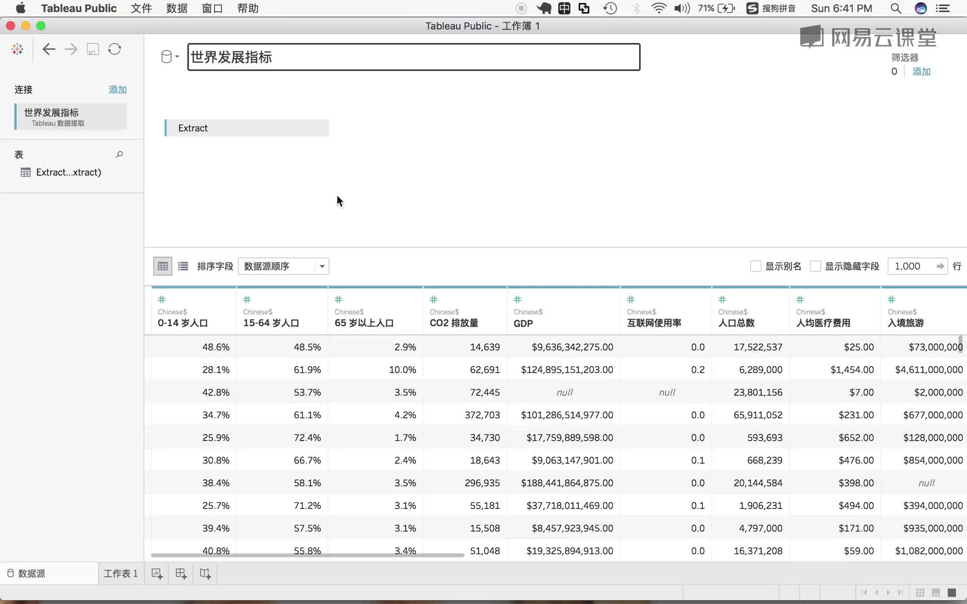This screenshot has height=604, width=967.
Task: Open the 帮助 menu
Action: (248, 8)
